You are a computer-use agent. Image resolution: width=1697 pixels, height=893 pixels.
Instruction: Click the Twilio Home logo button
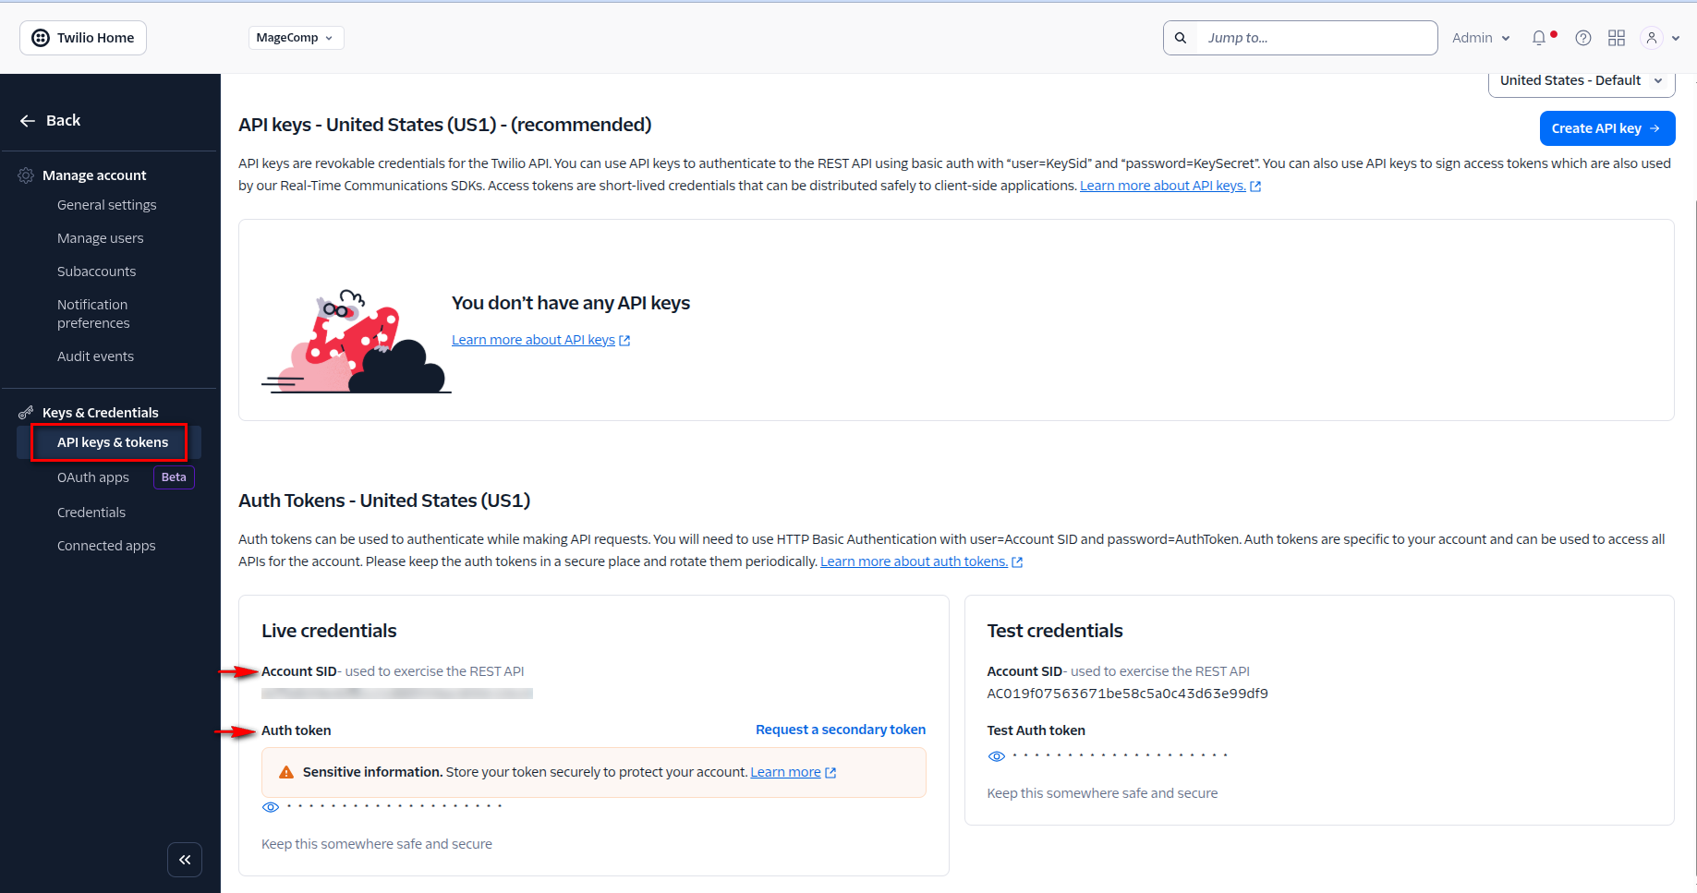pyautogui.click(x=83, y=38)
